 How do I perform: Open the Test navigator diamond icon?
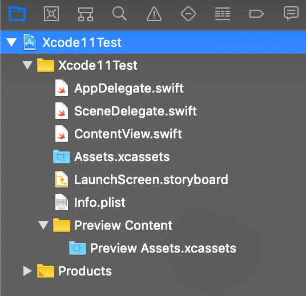[x=188, y=14]
